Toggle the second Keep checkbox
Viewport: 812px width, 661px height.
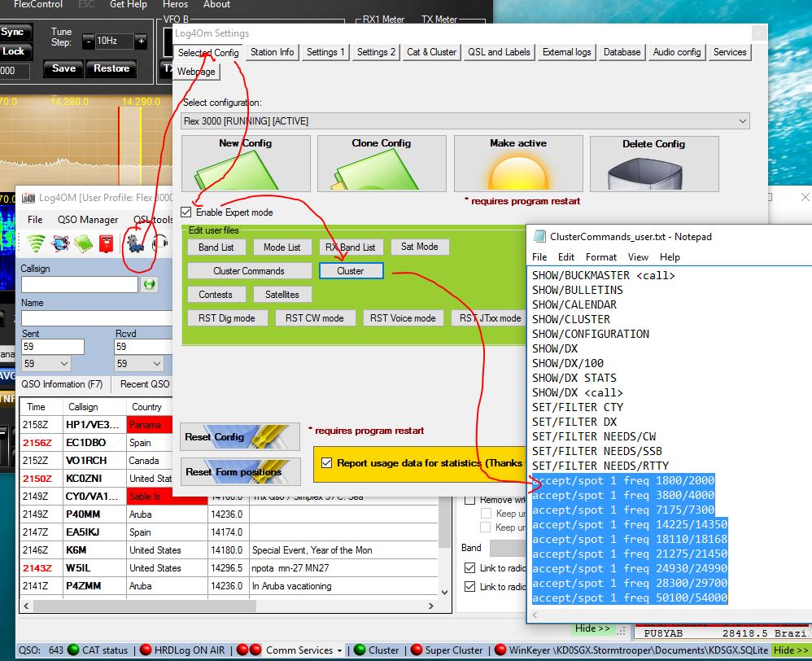(486, 527)
